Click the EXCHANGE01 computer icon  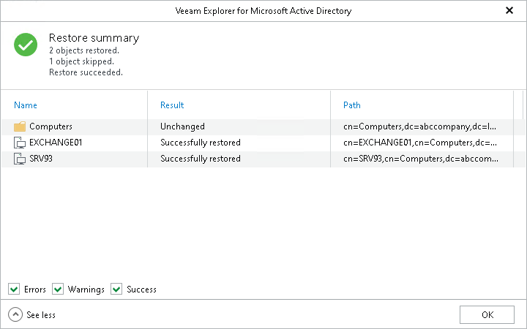click(20, 143)
